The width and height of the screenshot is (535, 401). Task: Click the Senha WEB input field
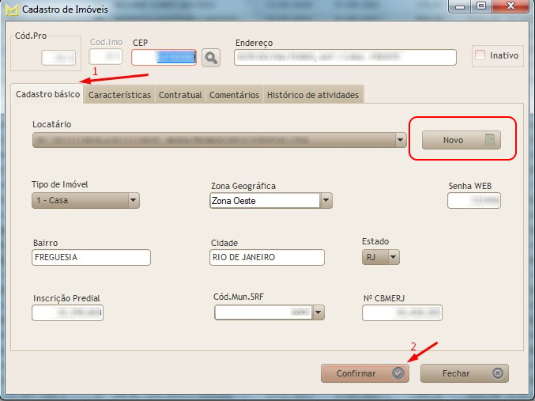click(x=474, y=201)
